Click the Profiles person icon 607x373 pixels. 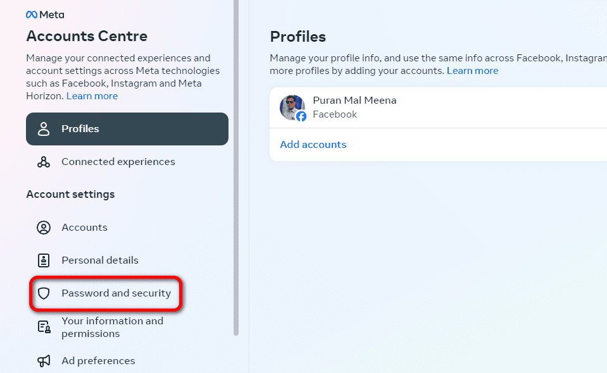click(44, 129)
